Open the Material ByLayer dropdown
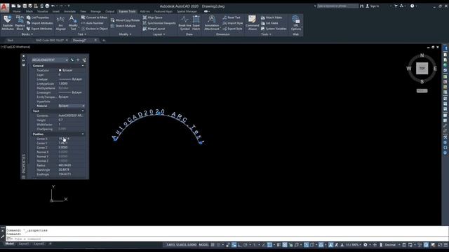Screen dimensions: 449x252 click(x=83, y=106)
